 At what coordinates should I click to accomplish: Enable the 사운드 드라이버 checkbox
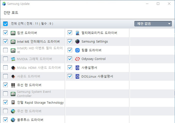click(x=5, y=76)
